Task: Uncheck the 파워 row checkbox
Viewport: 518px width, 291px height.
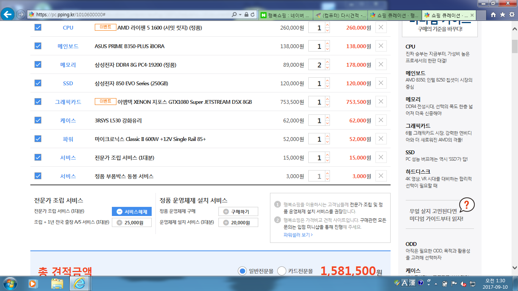Action: coord(38,139)
